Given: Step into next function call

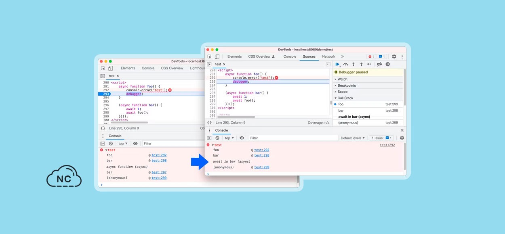Looking at the screenshot, I should [353, 64].
